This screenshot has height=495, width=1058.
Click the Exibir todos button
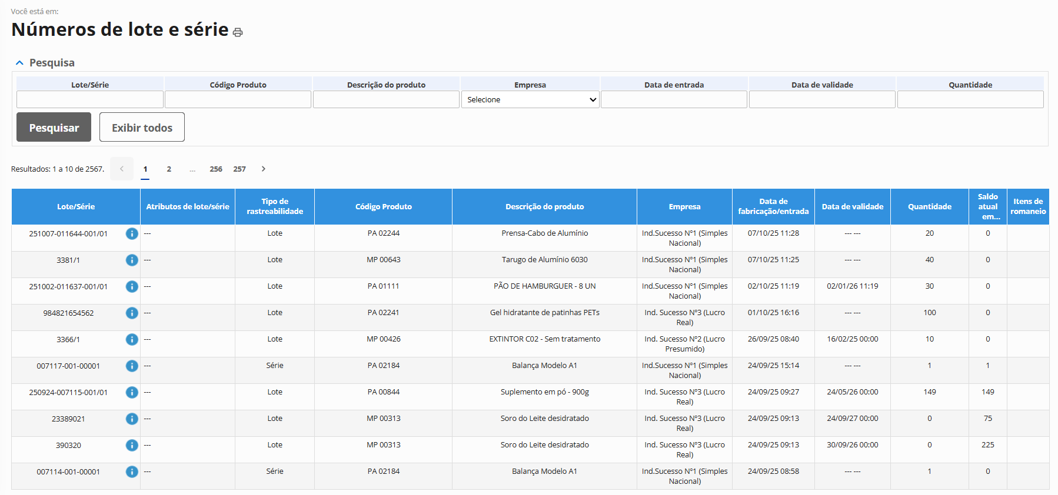click(x=142, y=127)
